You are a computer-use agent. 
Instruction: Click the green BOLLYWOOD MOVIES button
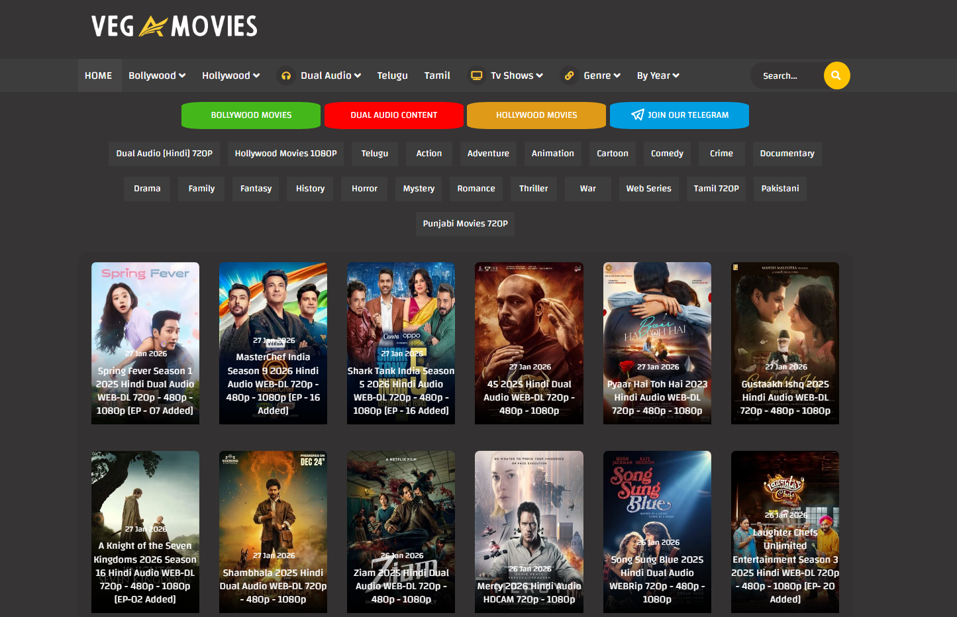pyautogui.click(x=251, y=115)
